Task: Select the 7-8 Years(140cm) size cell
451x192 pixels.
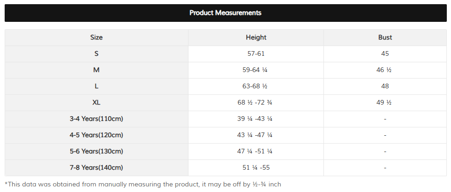Action: coord(96,167)
